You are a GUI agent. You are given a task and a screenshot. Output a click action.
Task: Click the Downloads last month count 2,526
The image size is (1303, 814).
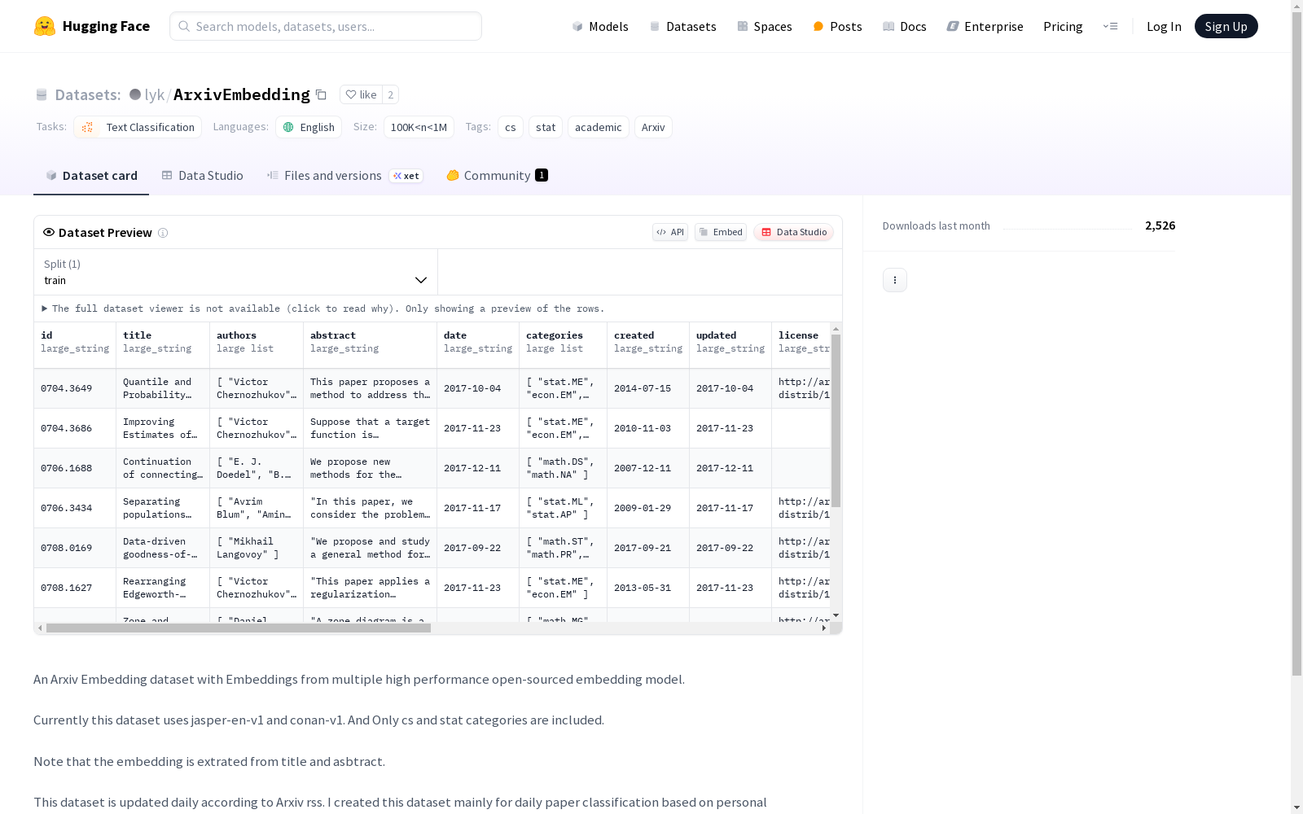tap(1160, 225)
